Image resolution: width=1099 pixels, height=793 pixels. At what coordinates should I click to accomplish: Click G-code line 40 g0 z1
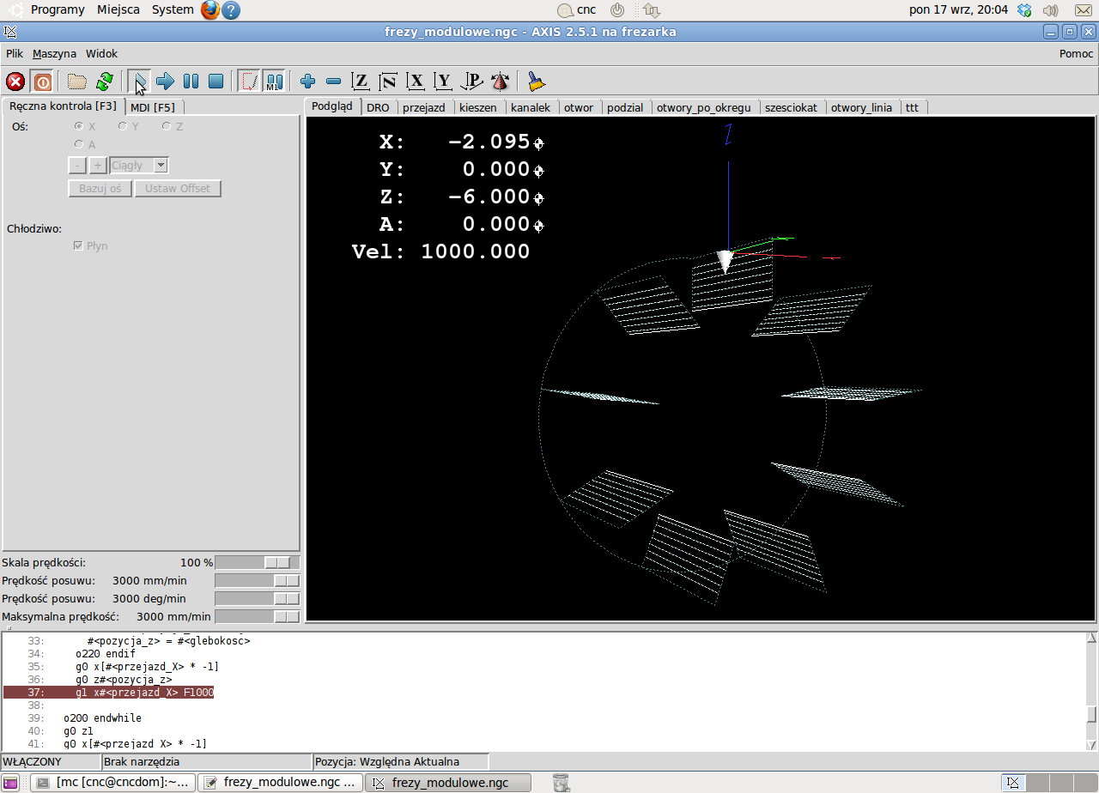(78, 731)
